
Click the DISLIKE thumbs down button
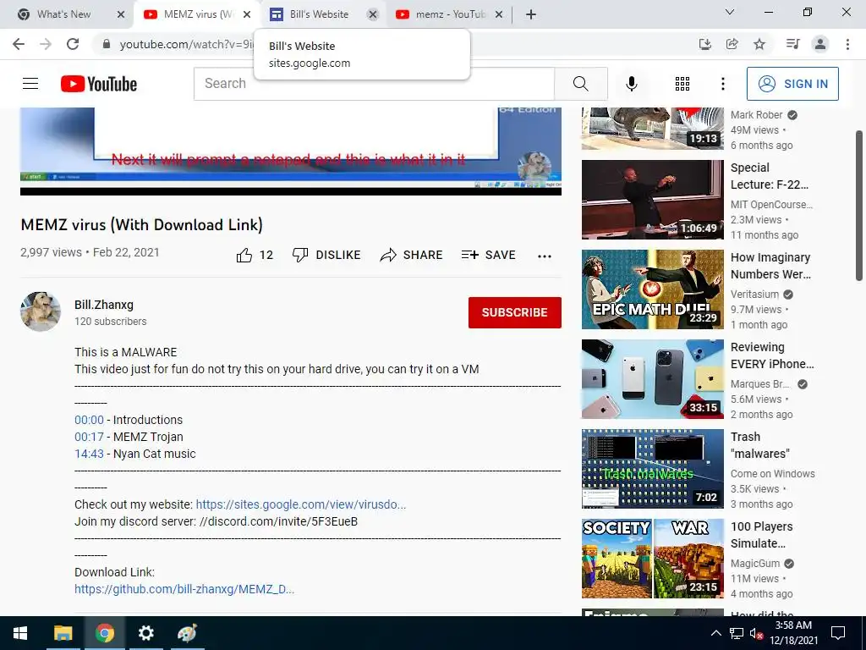click(326, 255)
